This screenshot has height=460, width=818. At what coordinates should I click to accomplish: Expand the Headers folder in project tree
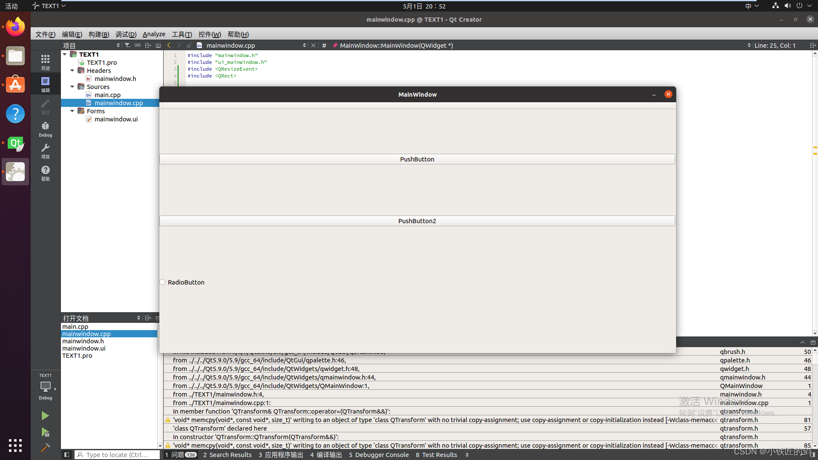pyautogui.click(x=74, y=70)
